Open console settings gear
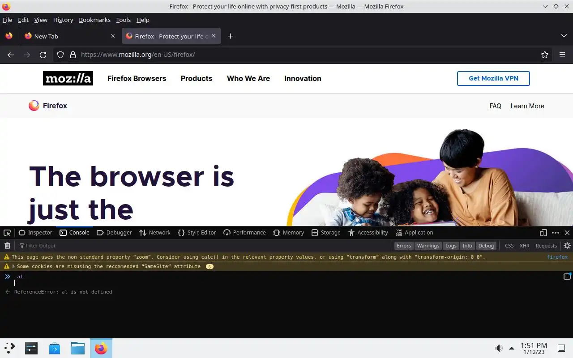 (567, 246)
